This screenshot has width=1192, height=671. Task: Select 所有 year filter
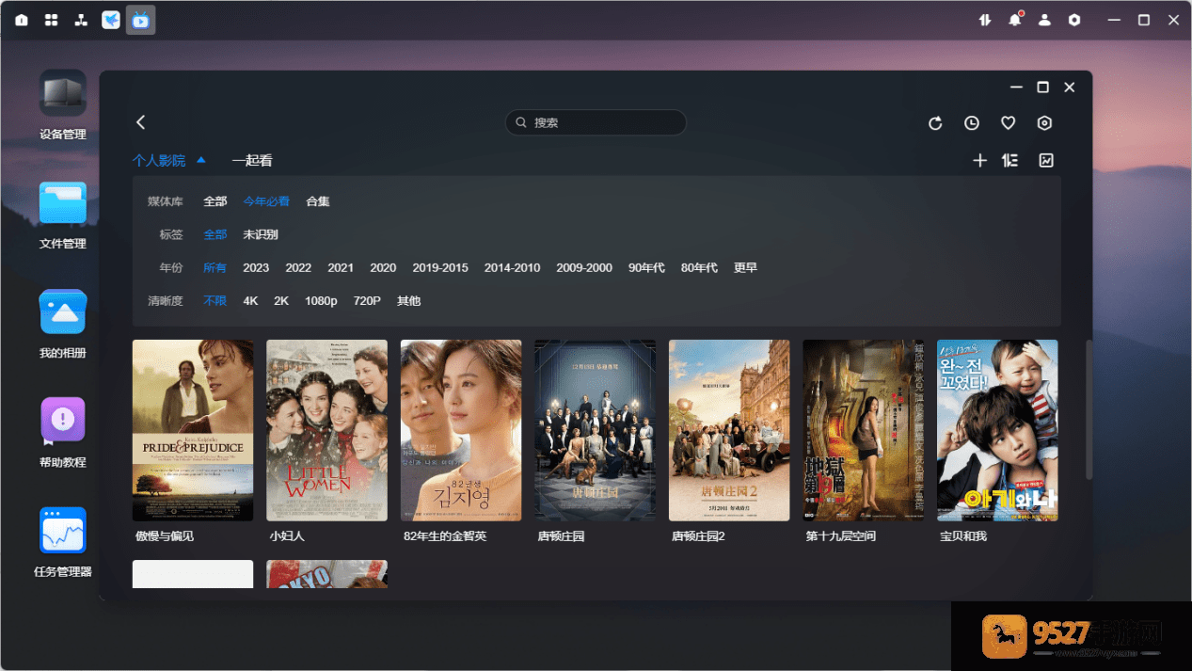[x=215, y=268]
